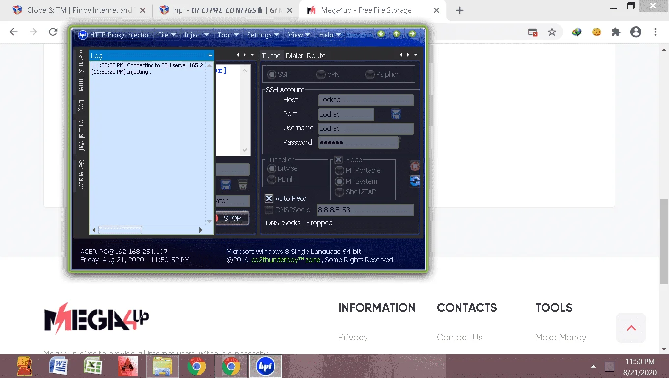669x378 pixels.
Task: Open the Chrome profile avatar
Action: click(636, 32)
